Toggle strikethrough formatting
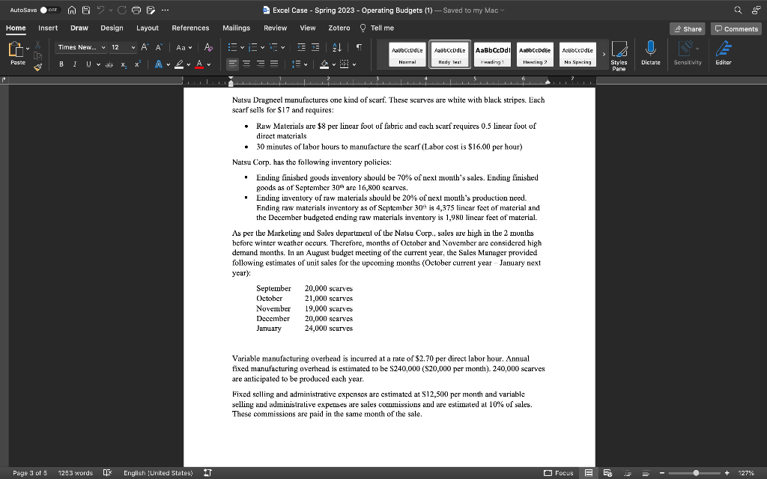Viewport: 767px width, 479px height. (x=109, y=64)
